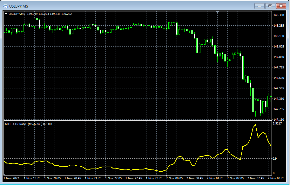Click the 147.880 price scale label
This screenshot has height=185, width=290.
coord(279,57)
